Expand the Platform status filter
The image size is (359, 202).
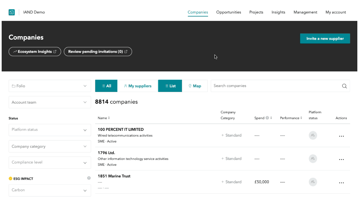tap(50, 130)
